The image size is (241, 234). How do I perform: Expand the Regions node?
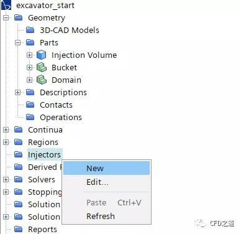pyautogui.click(x=6, y=143)
